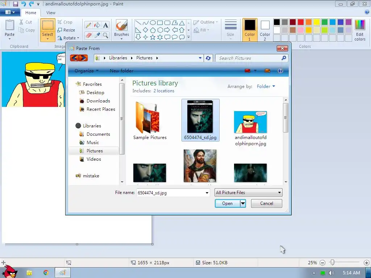
Task: Select the Sample Pictures folder
Action: click(x=150, y=121)
